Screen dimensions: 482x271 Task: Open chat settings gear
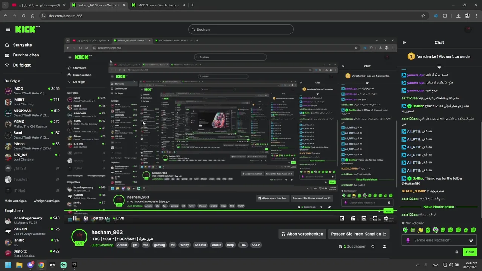pyautogui.click(x=457, y=252)
